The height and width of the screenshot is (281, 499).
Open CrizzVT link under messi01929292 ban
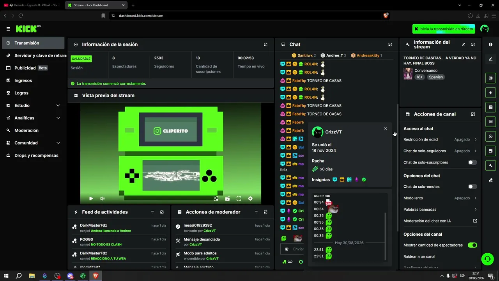pos(211,231)
